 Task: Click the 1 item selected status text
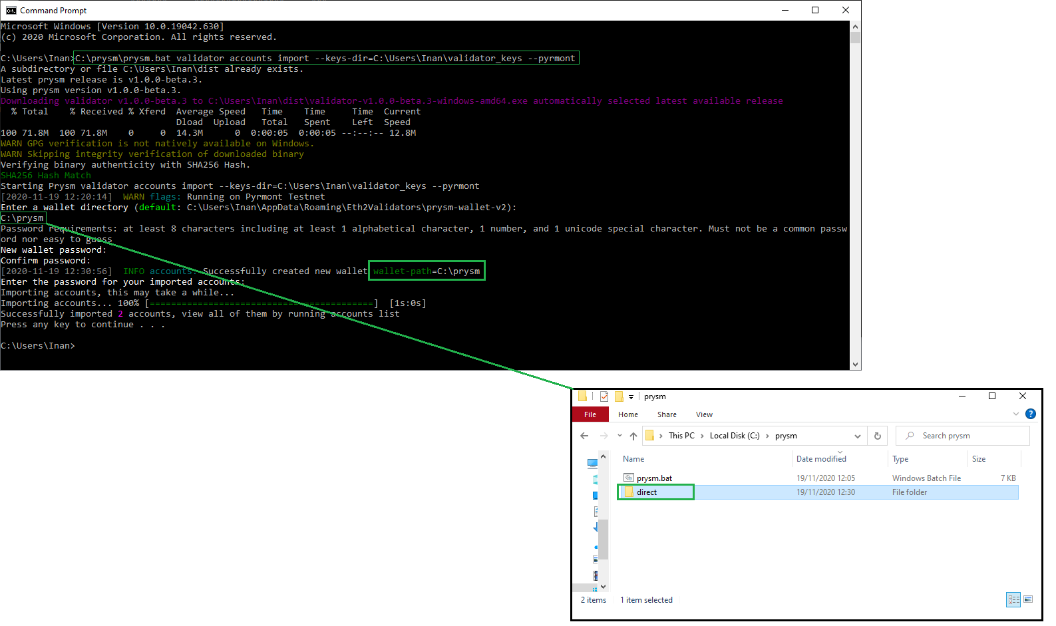tap(646, 600)
